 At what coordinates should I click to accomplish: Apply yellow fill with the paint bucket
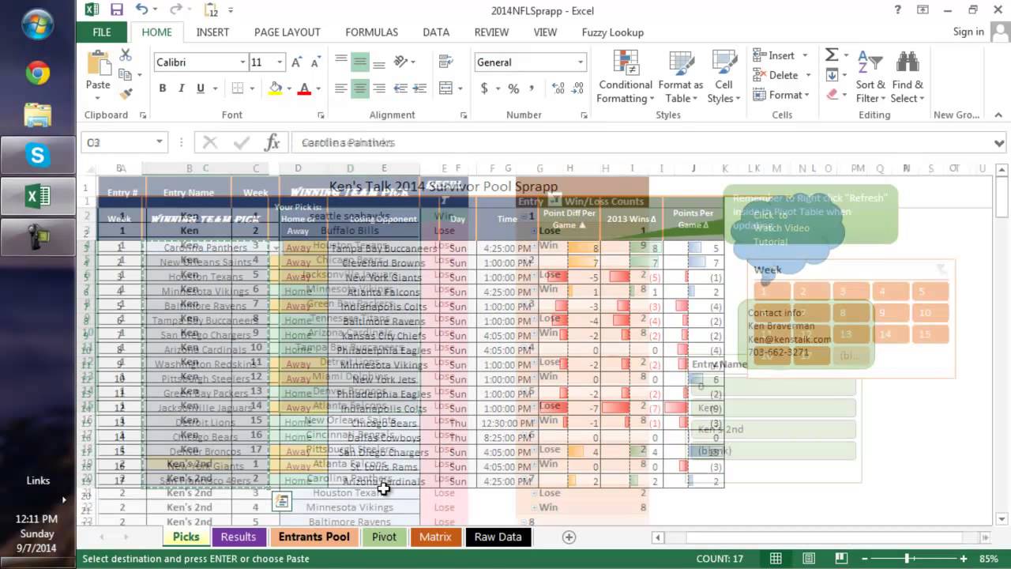275,89
